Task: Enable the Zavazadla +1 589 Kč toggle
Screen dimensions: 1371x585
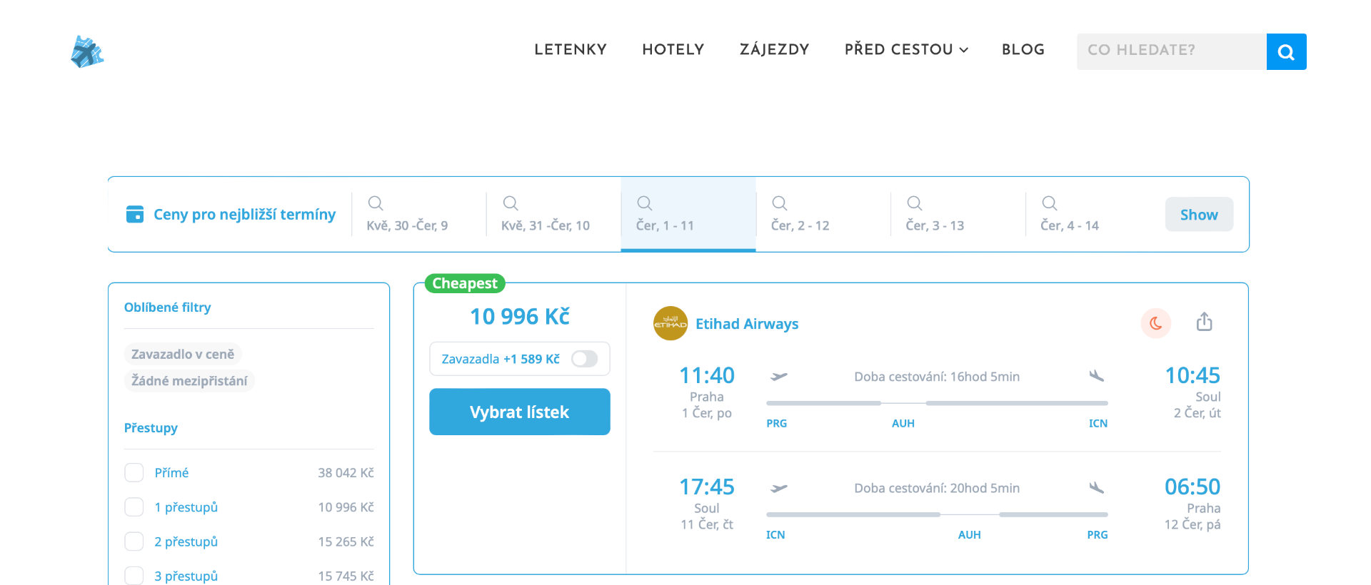Action: (584, 359)
